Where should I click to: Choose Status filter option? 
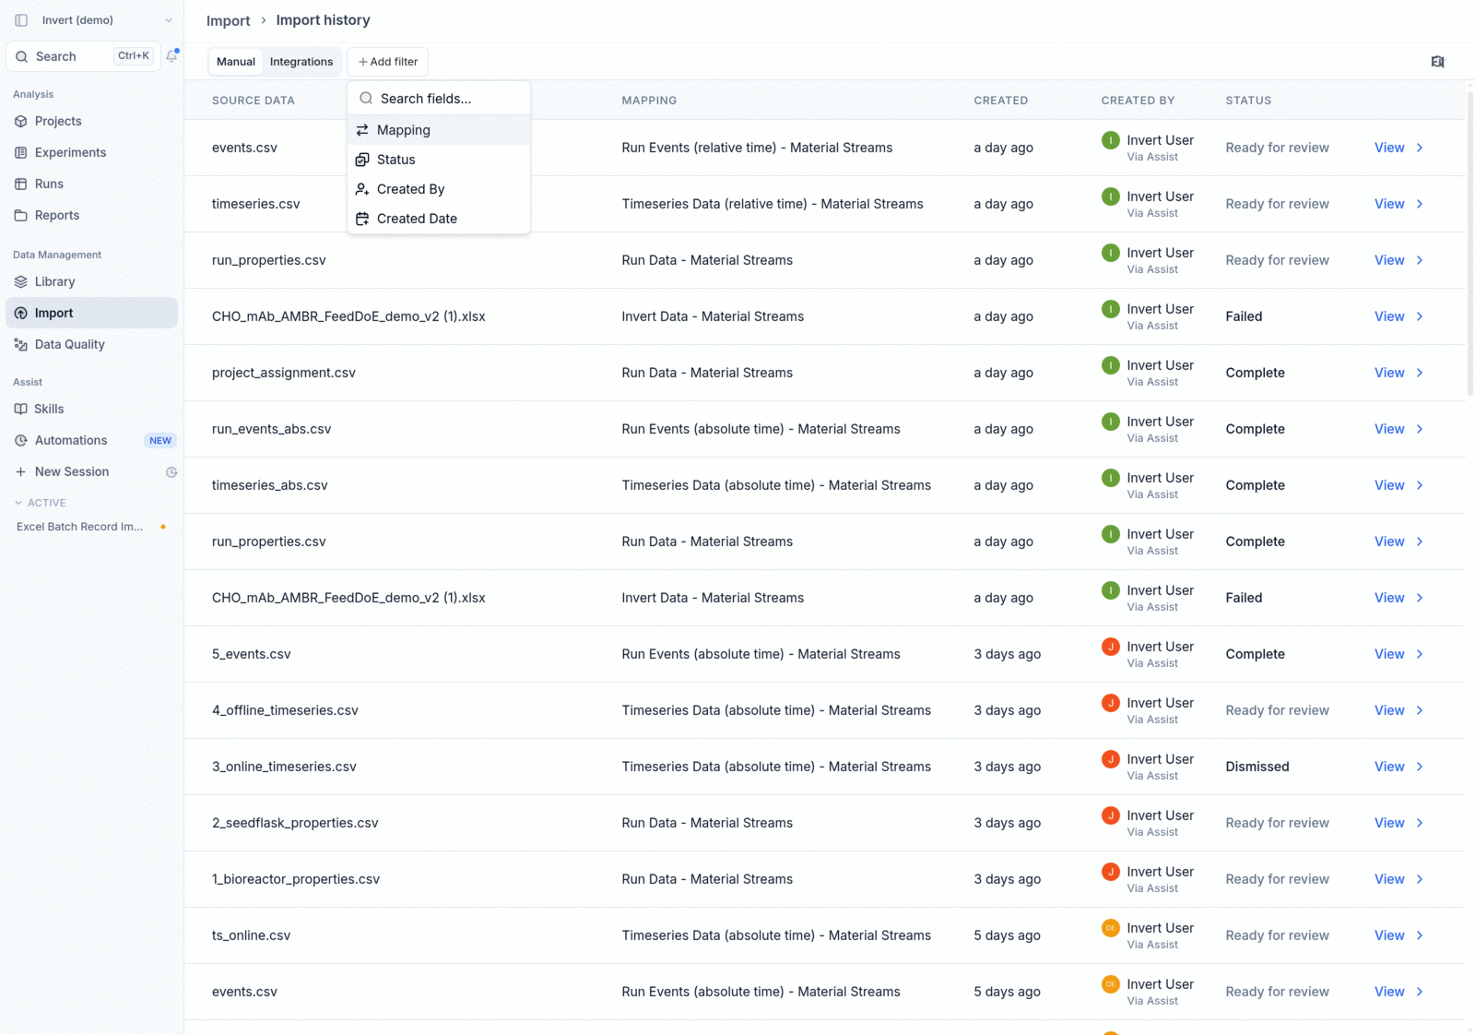coord(439,160)
